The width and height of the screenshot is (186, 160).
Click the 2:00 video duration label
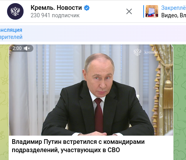[17, 48]
